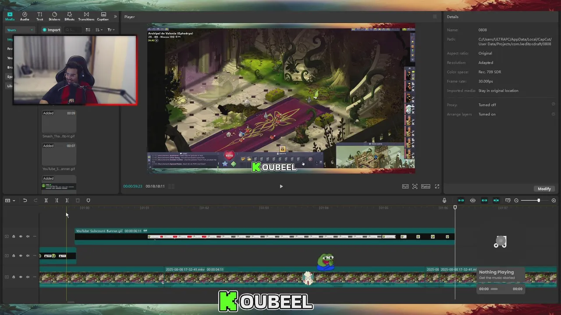
Task: Hide the middle overlay track
Action: pos(21,255)
